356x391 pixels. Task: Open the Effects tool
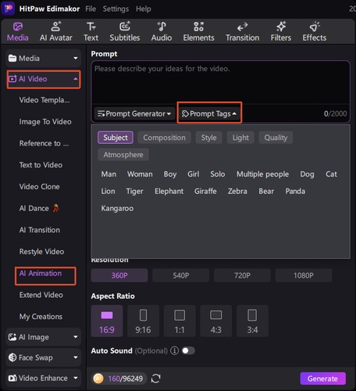(x=314, y=31)
